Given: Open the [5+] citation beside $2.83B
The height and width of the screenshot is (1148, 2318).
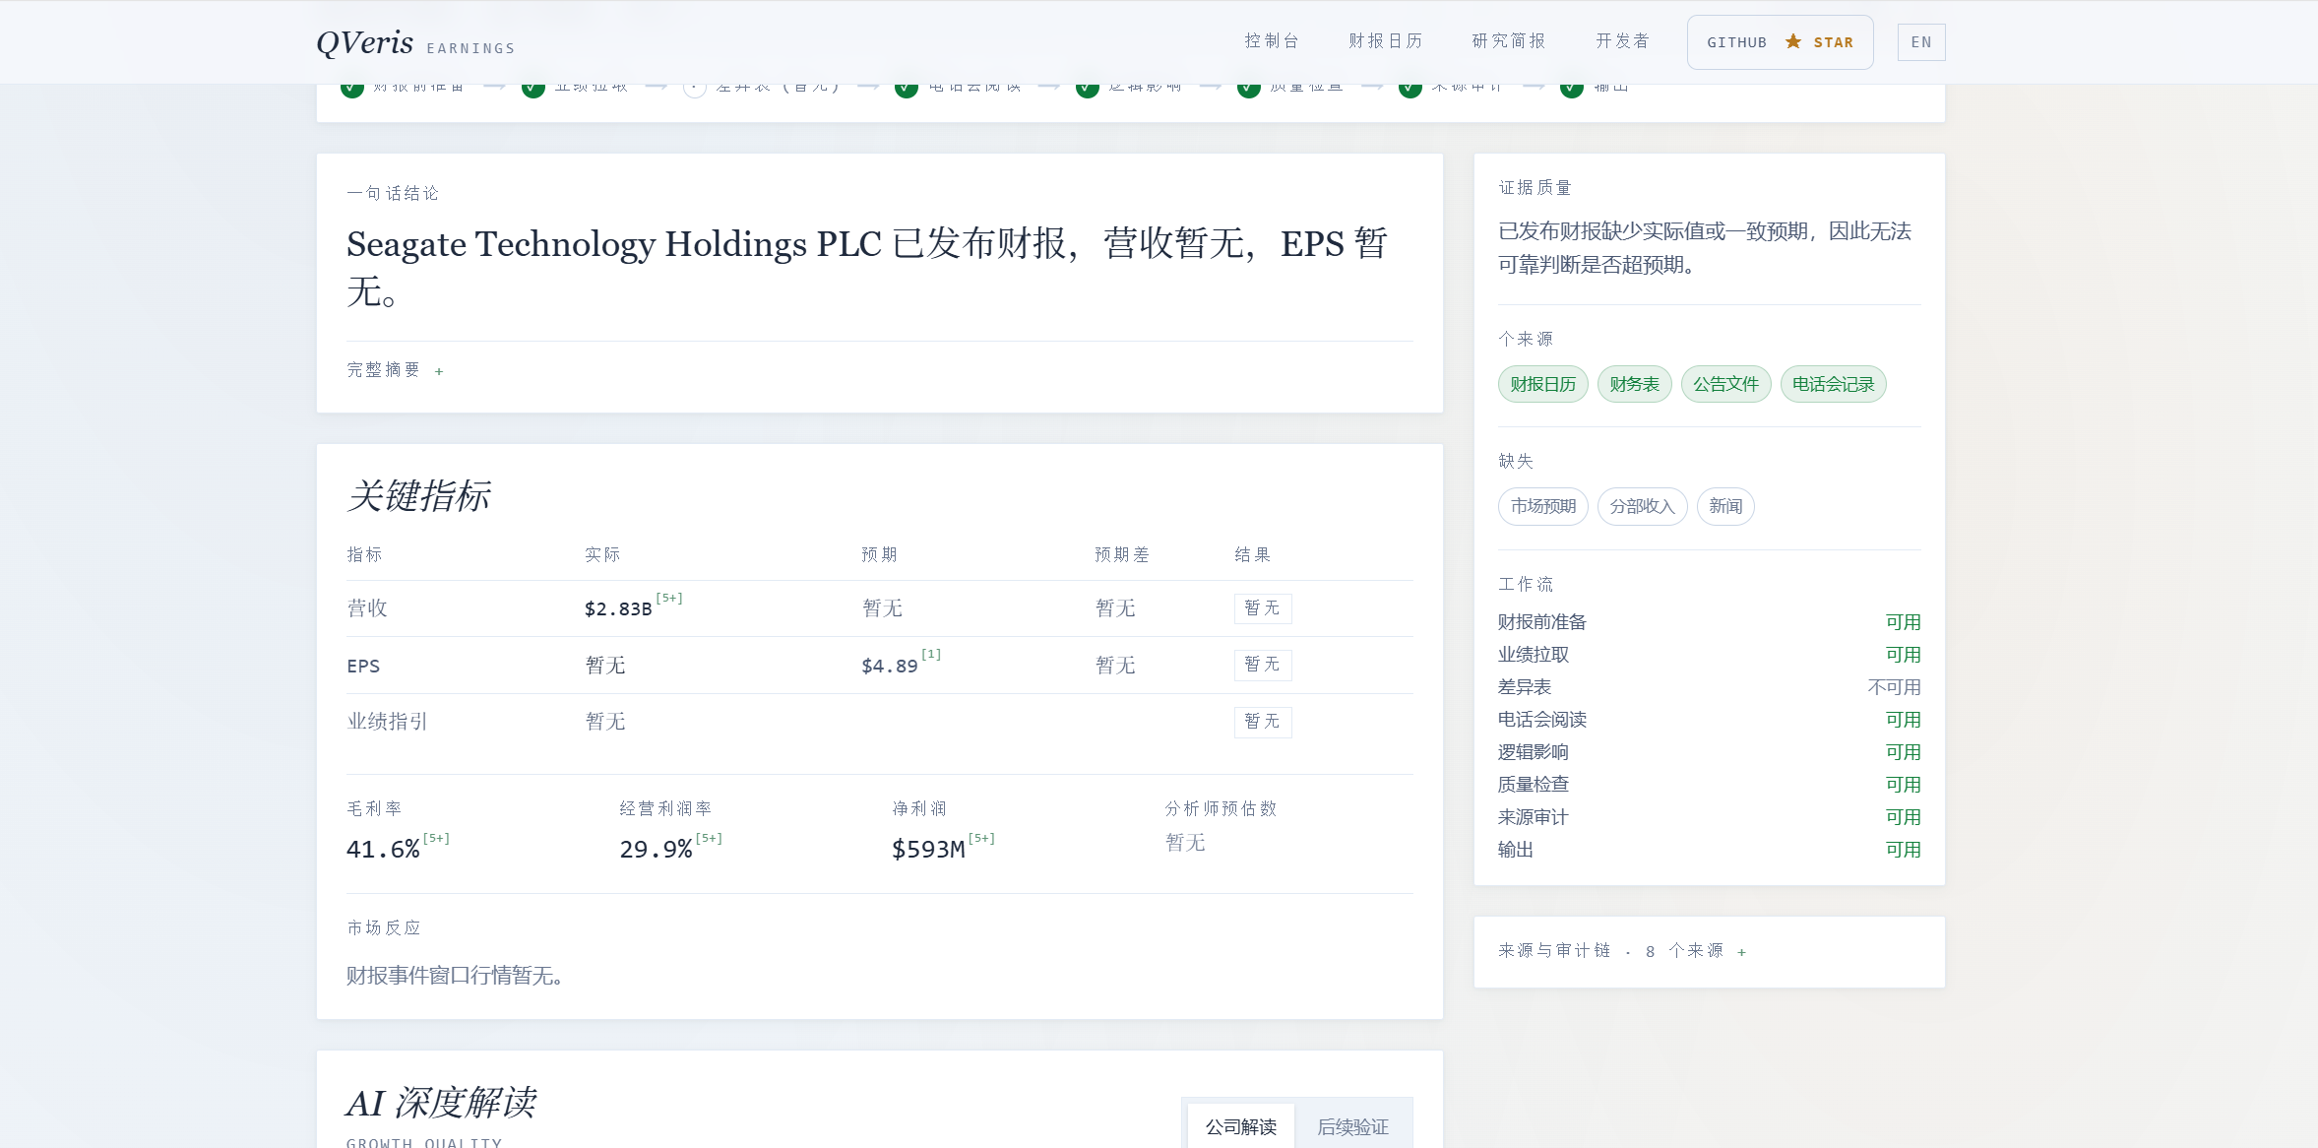Looking at the screenshot, I should pyautogui.click(x=669, y=599).
